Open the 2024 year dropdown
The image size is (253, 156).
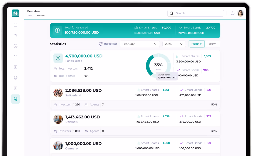(174, 44)
